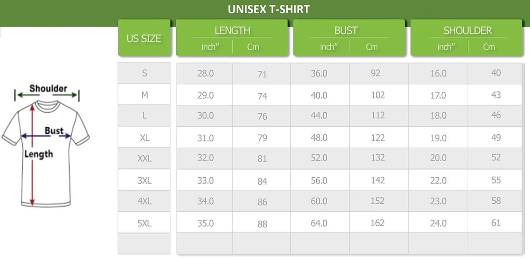Click the Unisex T-Shirt title
The width and height of the screenshot is (530, 259).
[269, 9]
